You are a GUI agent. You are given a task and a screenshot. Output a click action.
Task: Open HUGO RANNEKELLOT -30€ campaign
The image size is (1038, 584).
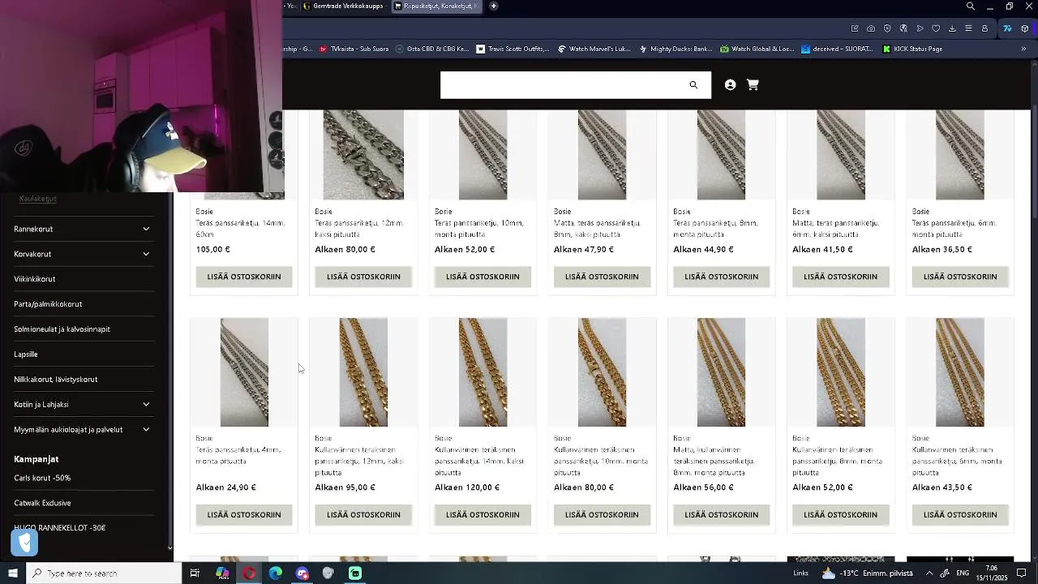coord(59,528)
